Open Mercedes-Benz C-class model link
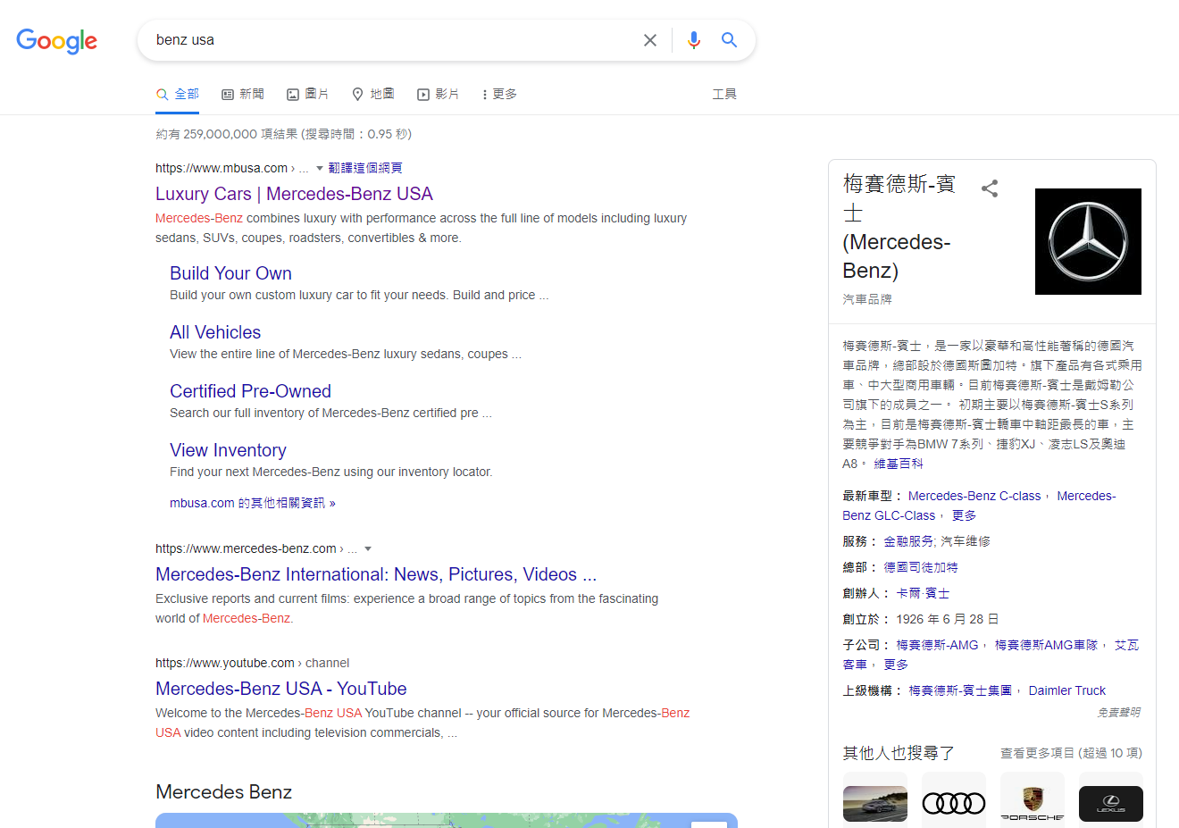This screenshot has height=828, width=1179. pyautogui.click(x=974, y=496)
